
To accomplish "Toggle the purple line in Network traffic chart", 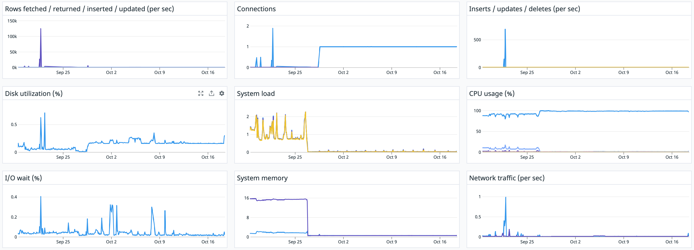I will click(x=510, y=229).
